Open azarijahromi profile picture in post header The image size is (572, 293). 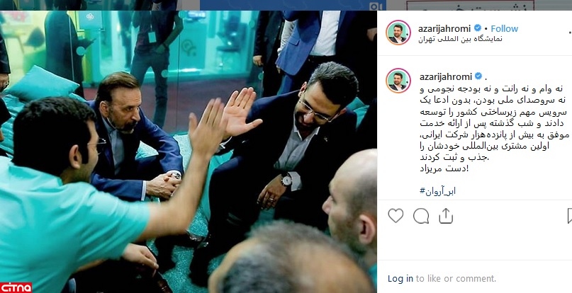pos(398,32)
